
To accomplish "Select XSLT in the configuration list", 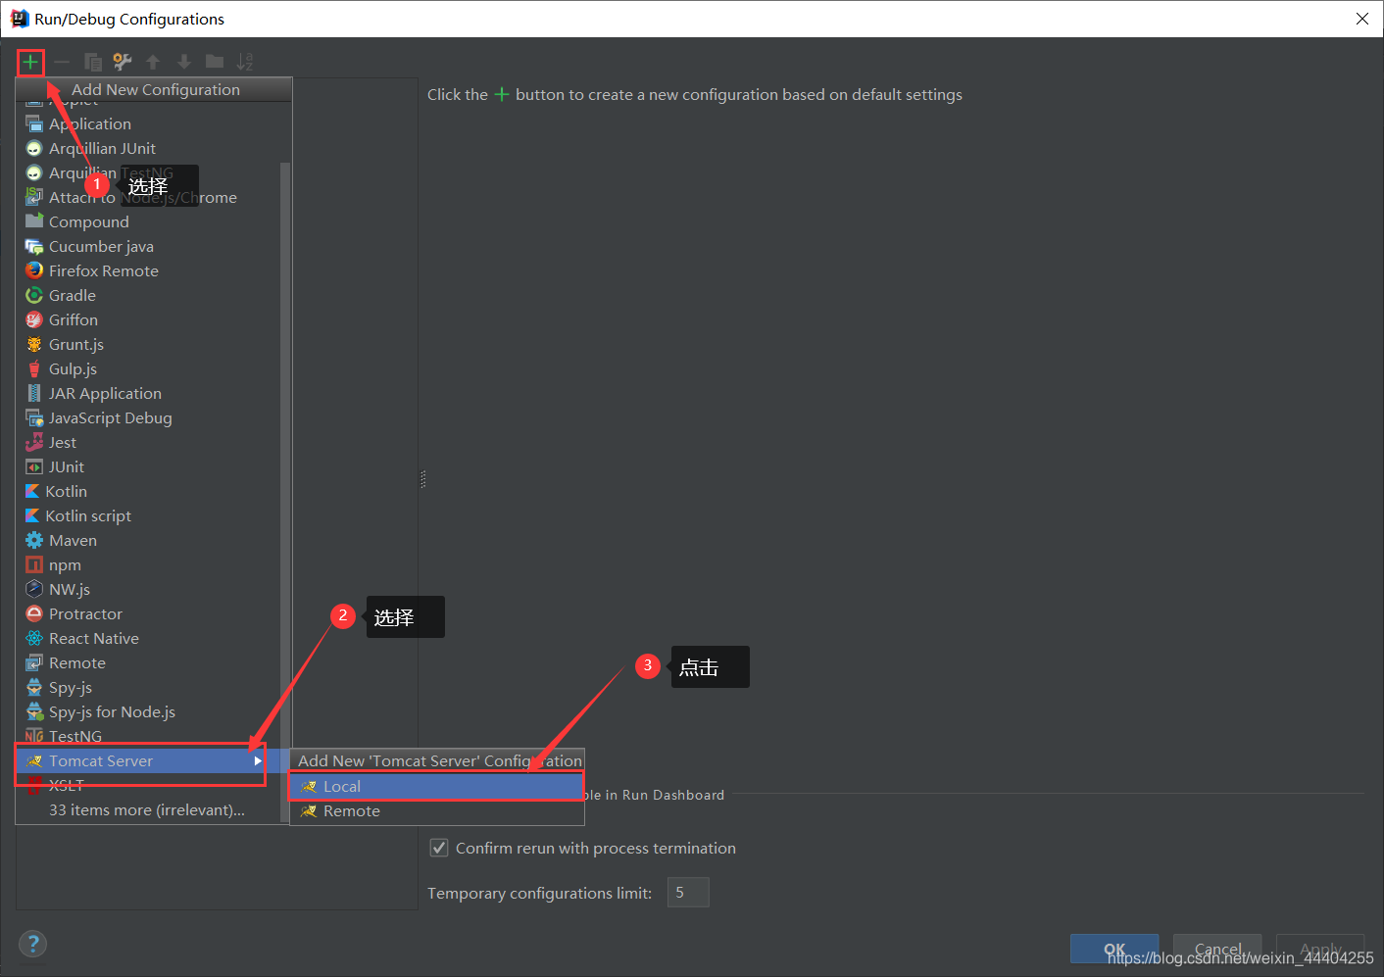I will [148, 785].
